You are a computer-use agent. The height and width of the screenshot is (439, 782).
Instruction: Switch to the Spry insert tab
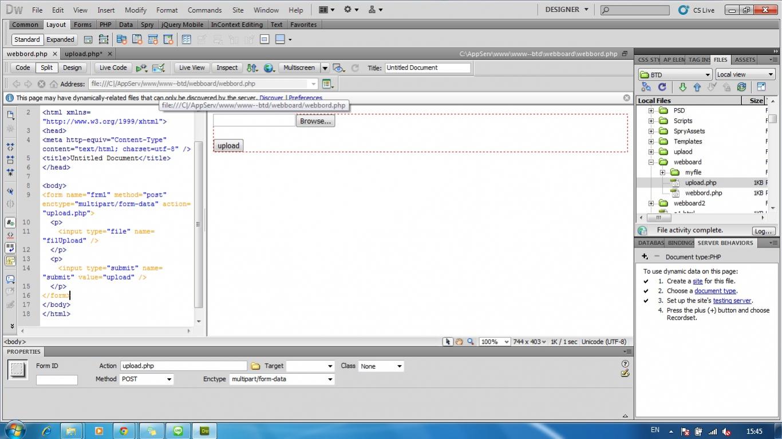(x=147, y=25)
